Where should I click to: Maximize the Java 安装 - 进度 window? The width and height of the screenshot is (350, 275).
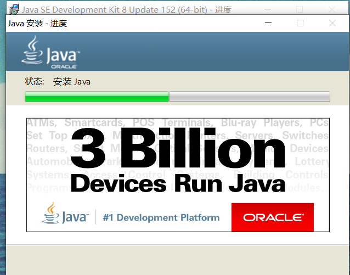(300, 23)
